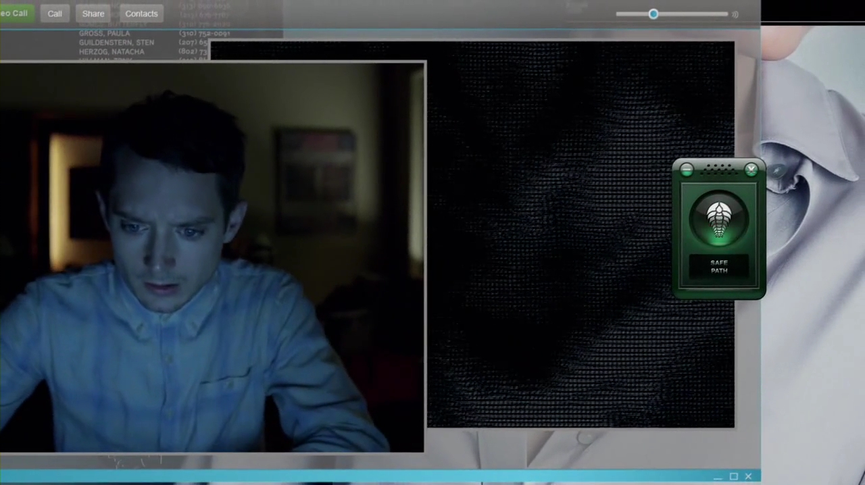Open the Share menu
The image size is (865, 485).
pyautogui.click(x=93, y=14)
